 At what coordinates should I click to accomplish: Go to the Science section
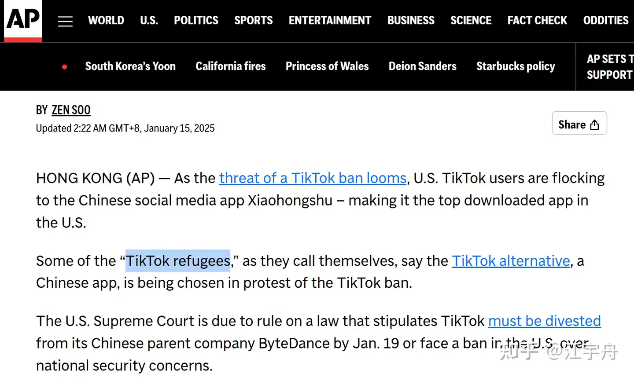point(471,21)
